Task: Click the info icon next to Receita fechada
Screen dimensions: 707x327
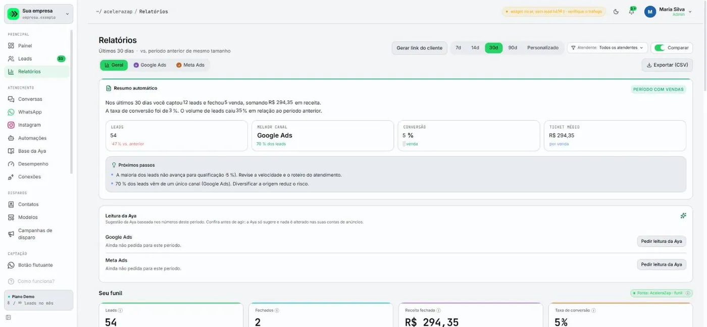Action: [438, 310]
